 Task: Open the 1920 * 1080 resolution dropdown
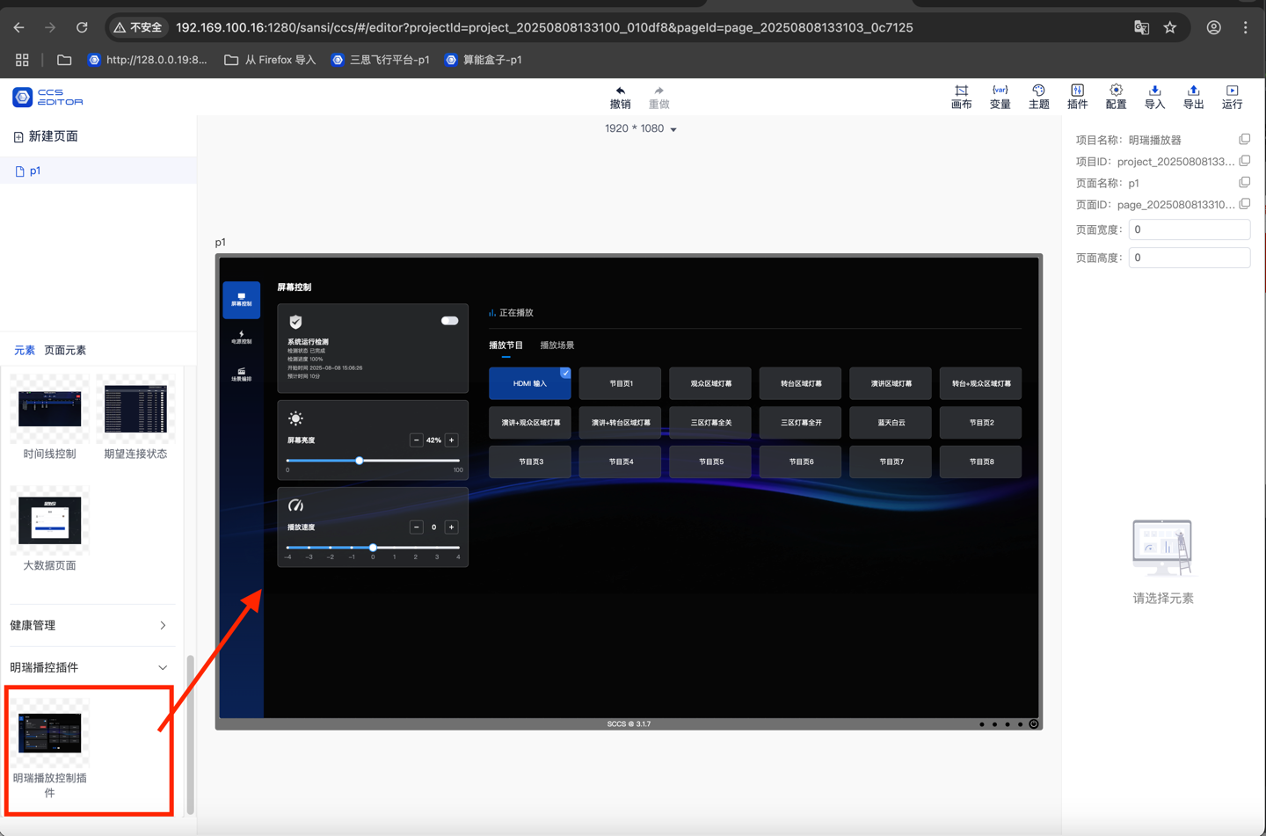641,128
